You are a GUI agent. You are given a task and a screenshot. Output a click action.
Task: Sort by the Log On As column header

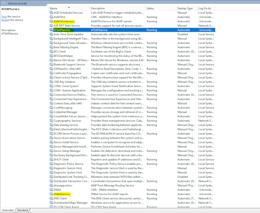pos(206,8)
